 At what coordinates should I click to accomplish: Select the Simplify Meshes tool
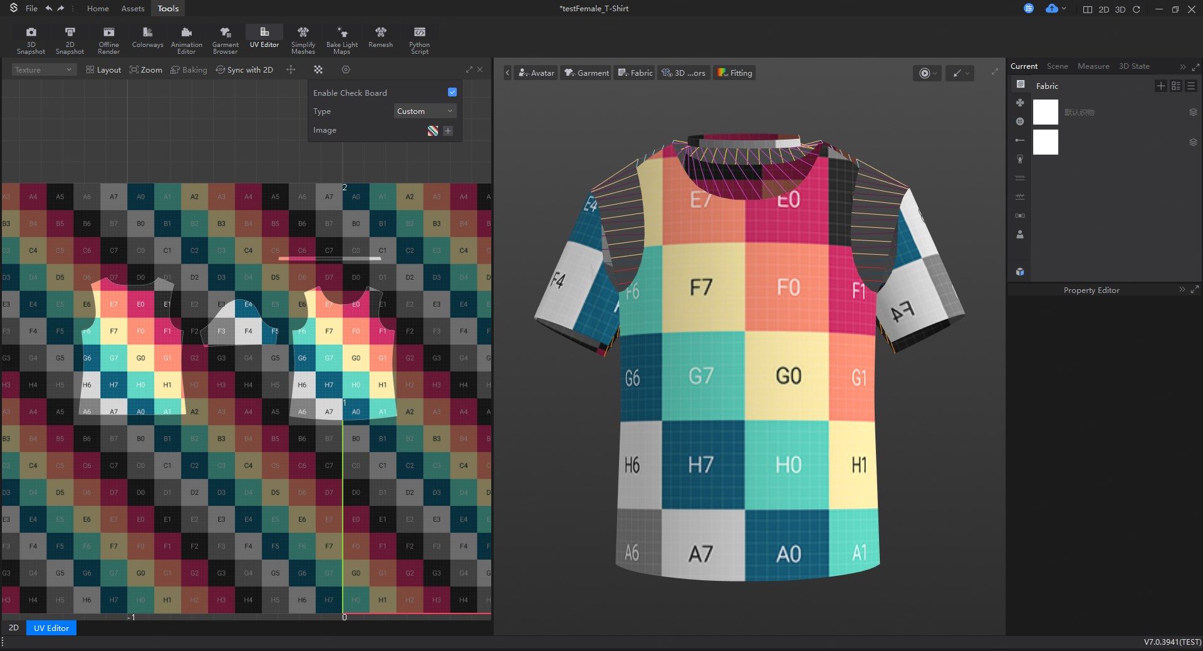303,40
